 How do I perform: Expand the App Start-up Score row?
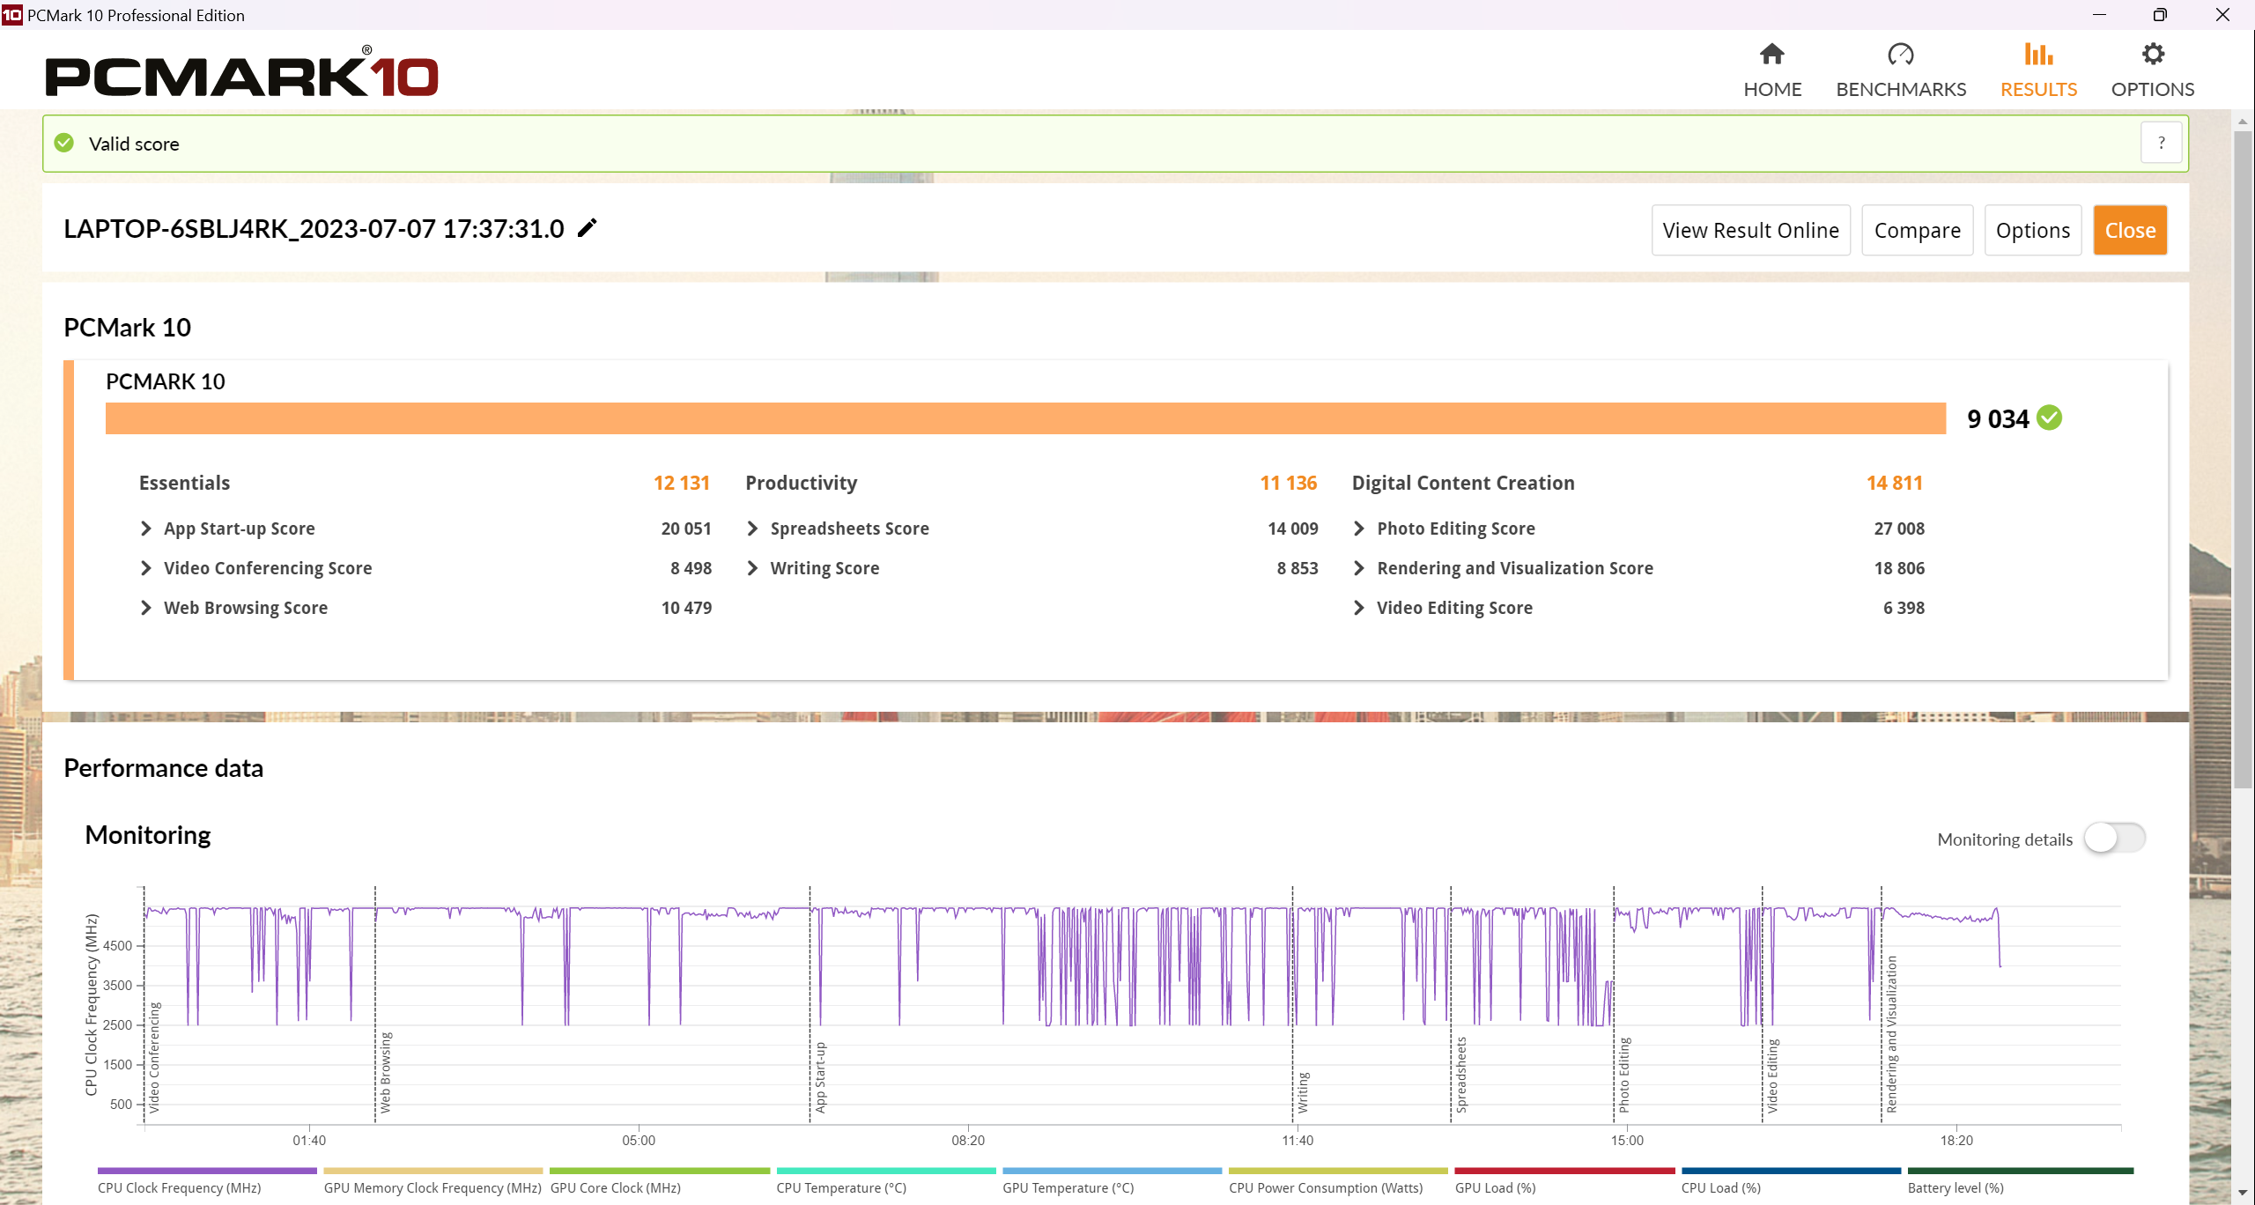[x=146, y=529]
